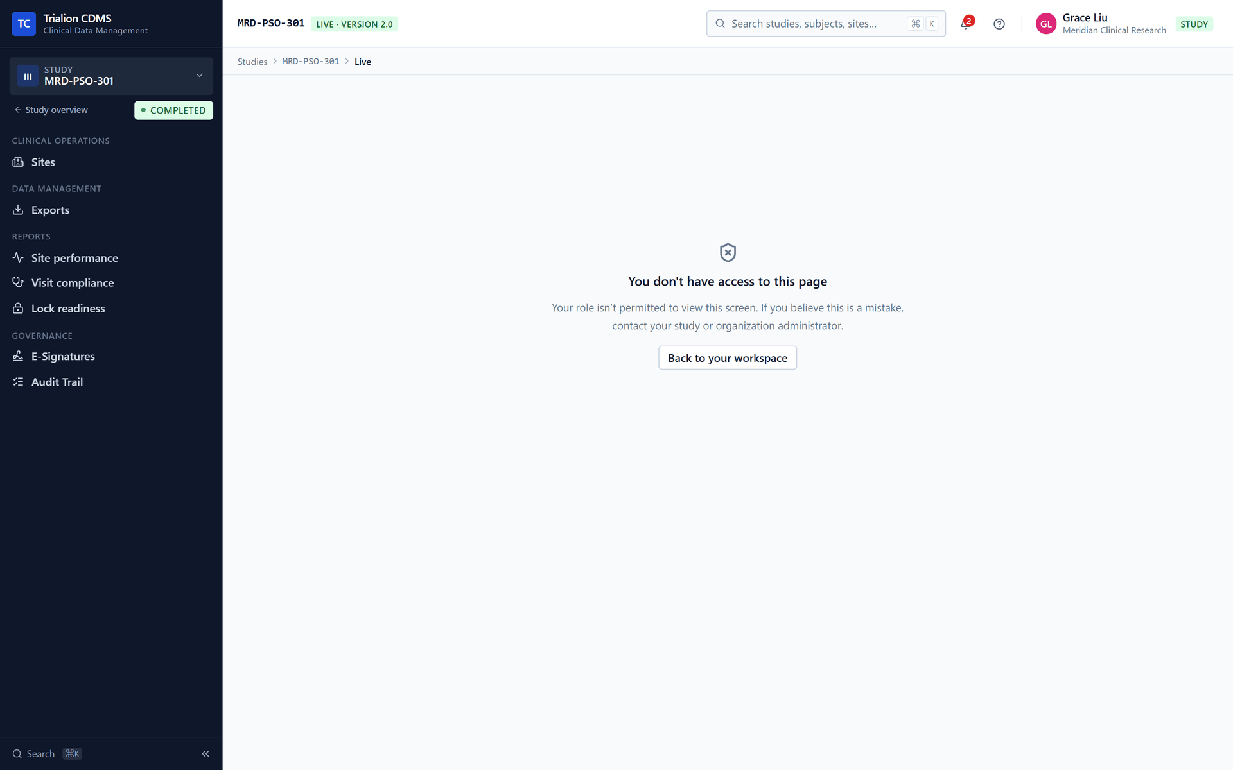
Task: Click the E-Signatures pen icon
Action: click(x=18, y=356)
